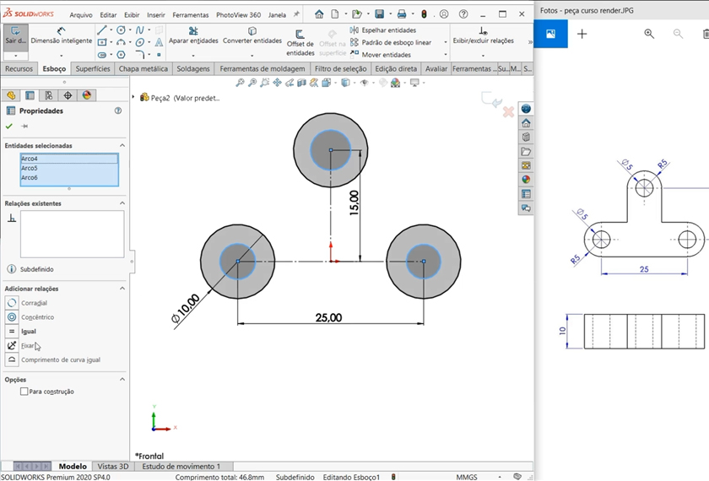Open the Ferramentas menu

[x=190, y=15]
